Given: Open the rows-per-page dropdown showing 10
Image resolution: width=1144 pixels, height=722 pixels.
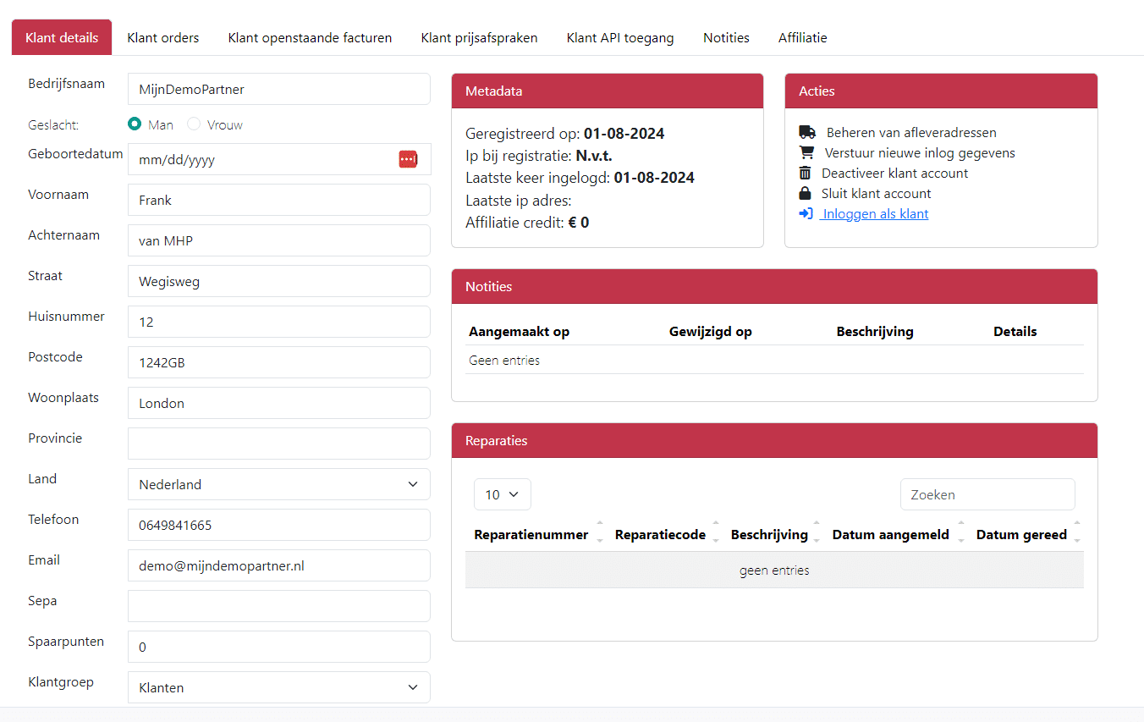Looking at the screenshot, I should click(503, 495).
